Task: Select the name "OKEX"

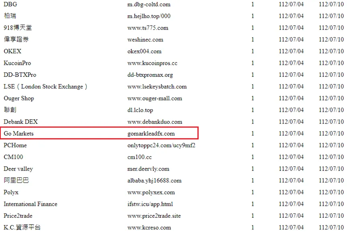Action: coord(12,51)
